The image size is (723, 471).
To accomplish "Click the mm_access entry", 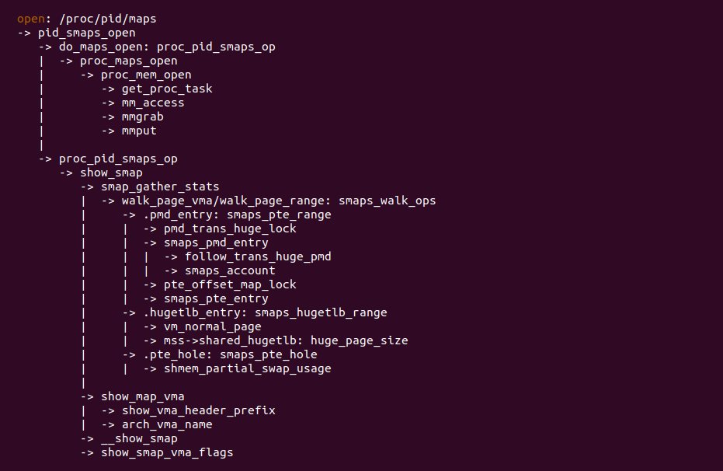I will click(153, 103).
